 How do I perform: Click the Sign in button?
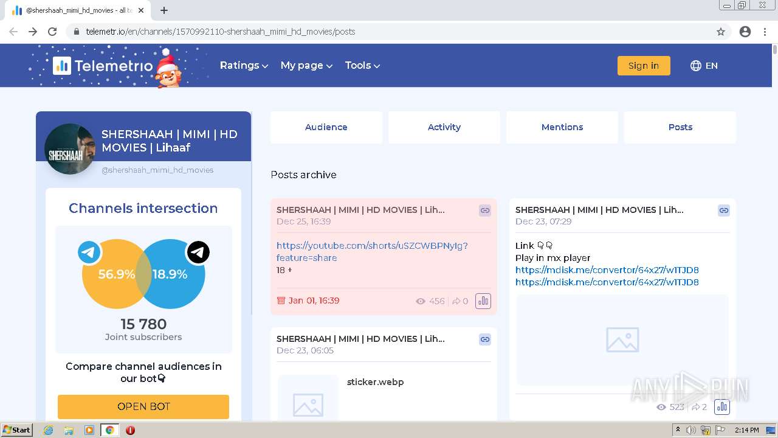(x=644, y=66)
